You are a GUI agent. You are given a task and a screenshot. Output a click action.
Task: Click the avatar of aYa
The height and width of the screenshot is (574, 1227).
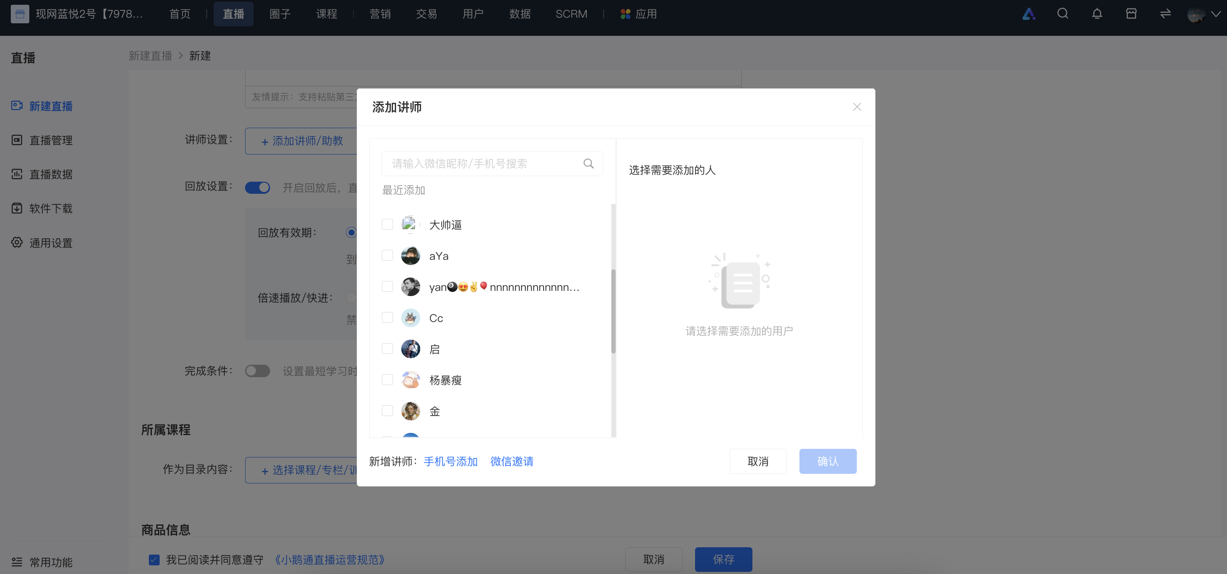(x=410, y=256)
